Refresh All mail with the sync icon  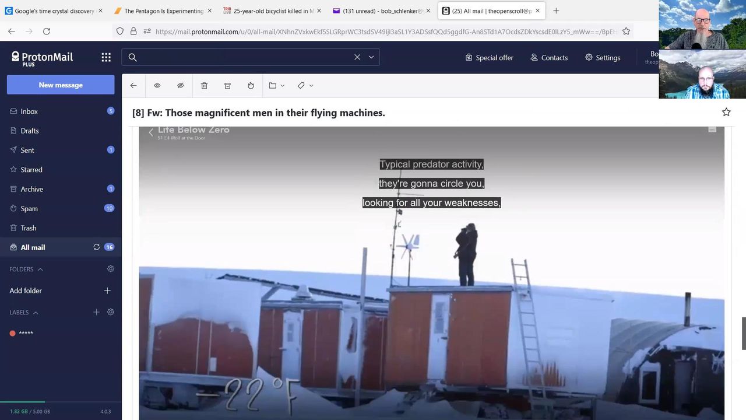point(97,247)
